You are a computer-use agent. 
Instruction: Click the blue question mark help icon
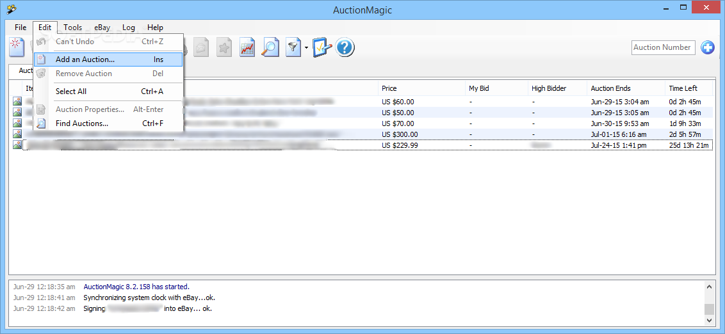point(345,47)
